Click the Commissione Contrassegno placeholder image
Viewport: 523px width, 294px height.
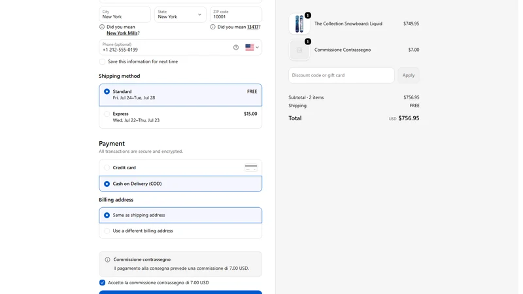[x=299, y=50]
